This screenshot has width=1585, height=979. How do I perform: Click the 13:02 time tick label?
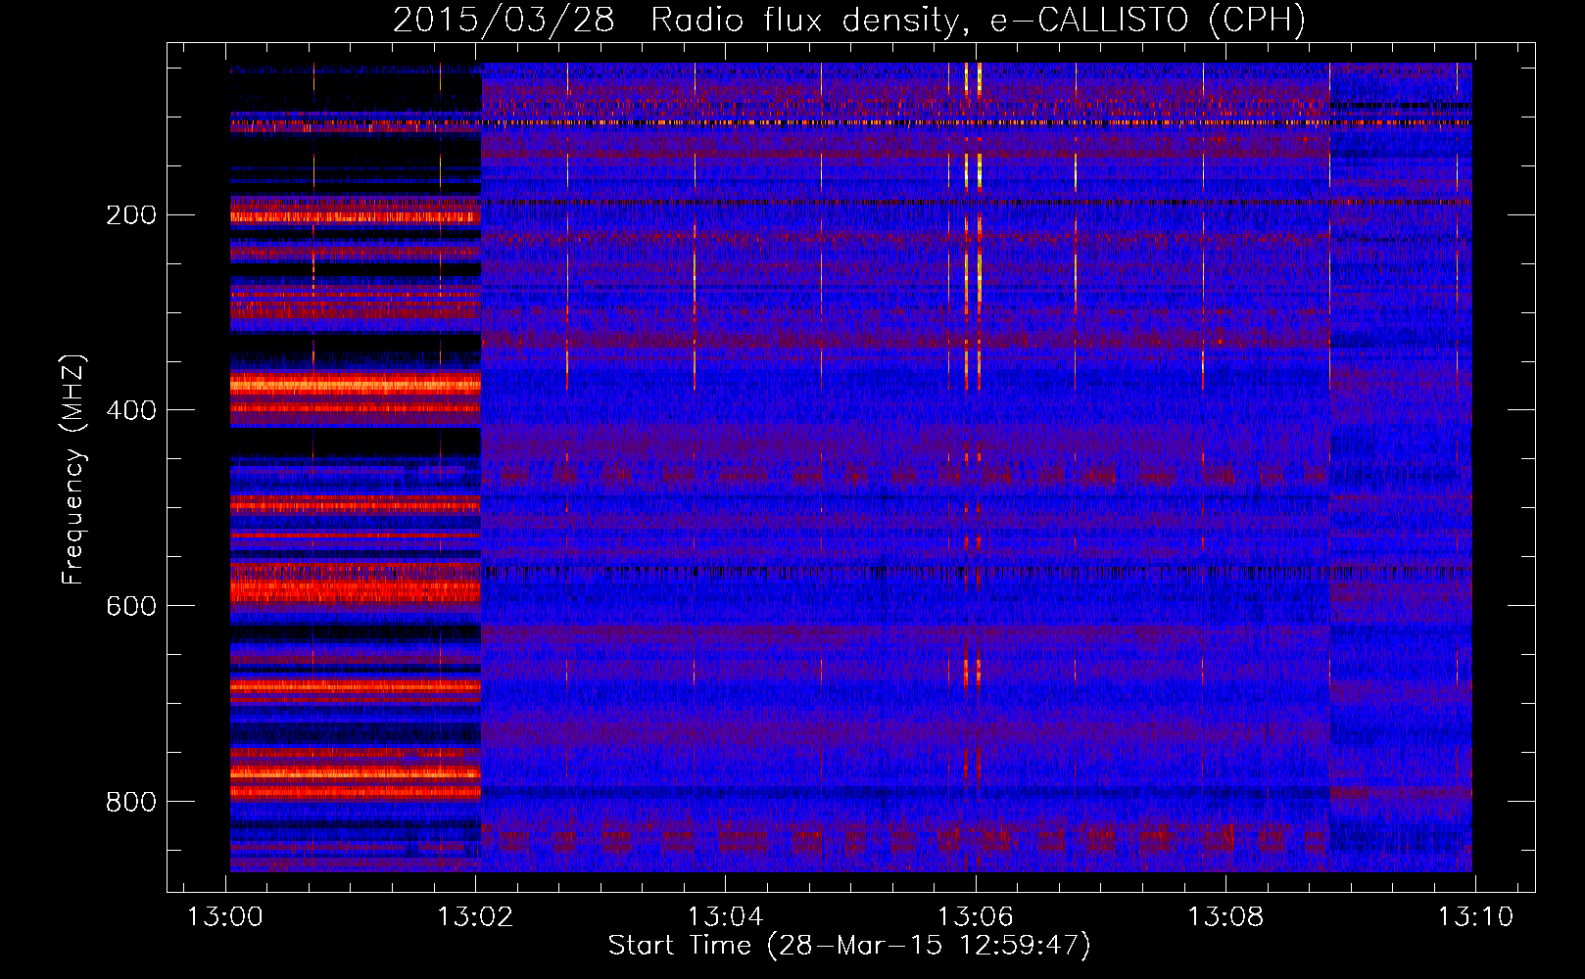[476, 917]
